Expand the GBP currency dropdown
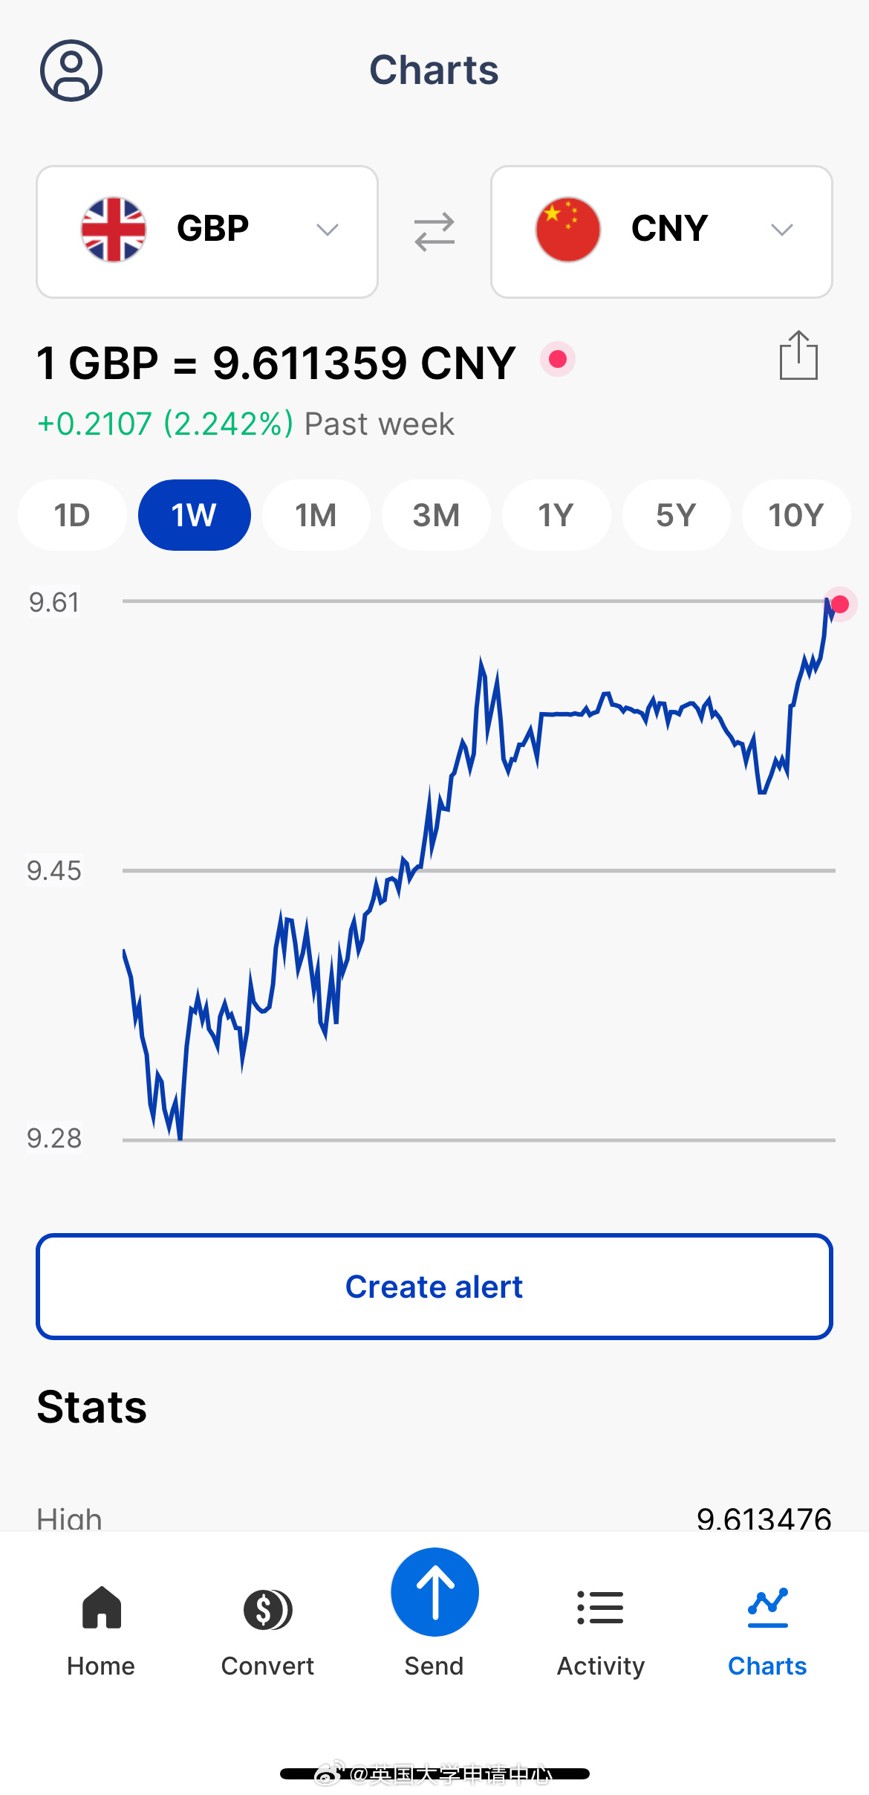Viewport: 869px width, 1795px height. (x=327, y=230)
